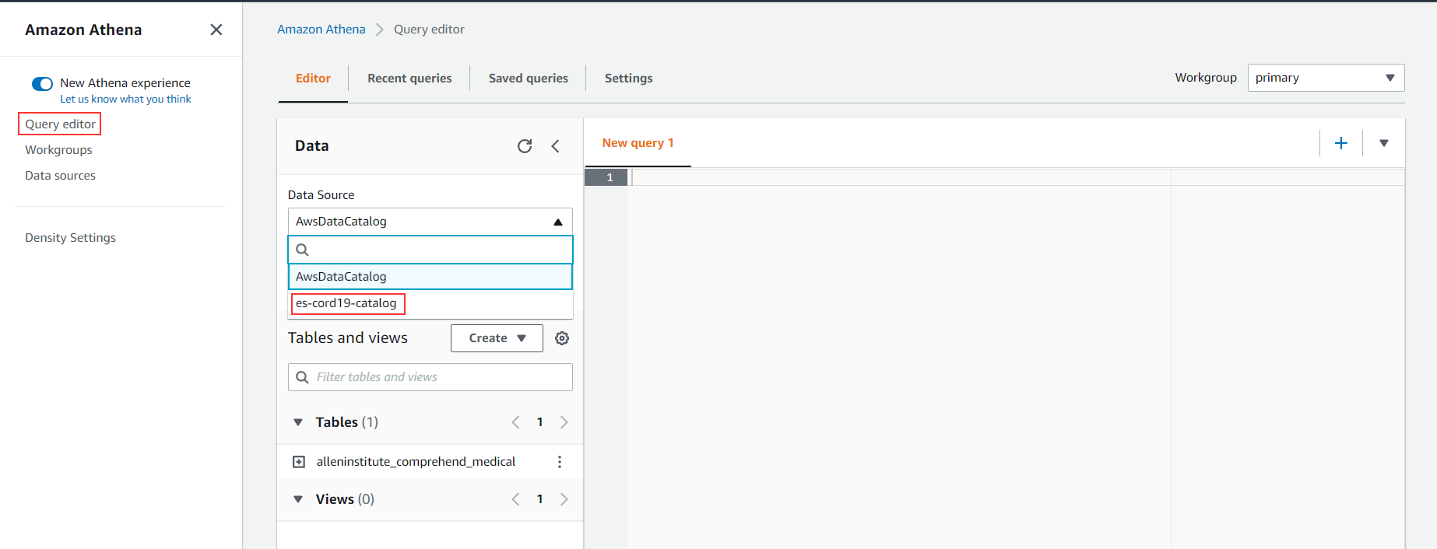This screenshot has width=1437, height=549.
Task: Open query tabs options dropdown arrow
Action: pyautogui.click(x=1384, y=143)
